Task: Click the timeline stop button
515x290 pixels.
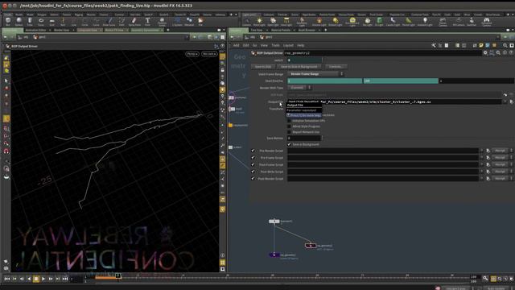Action: coord(36,279)
